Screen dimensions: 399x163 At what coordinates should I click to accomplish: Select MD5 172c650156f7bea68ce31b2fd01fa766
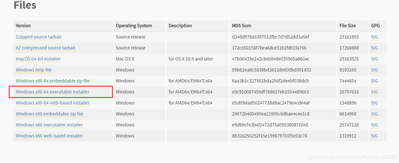tap(269, 48)
